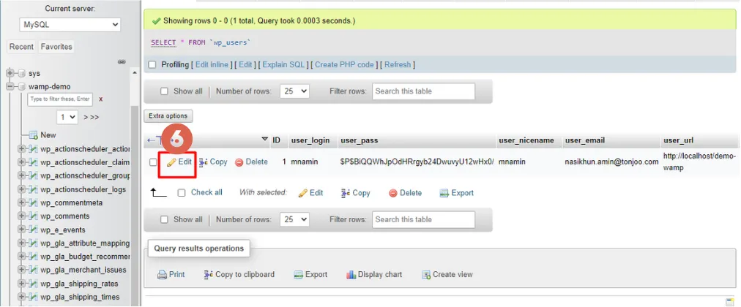
Task: Click the Copy link in the mnamin row
Action: (213, 162)
